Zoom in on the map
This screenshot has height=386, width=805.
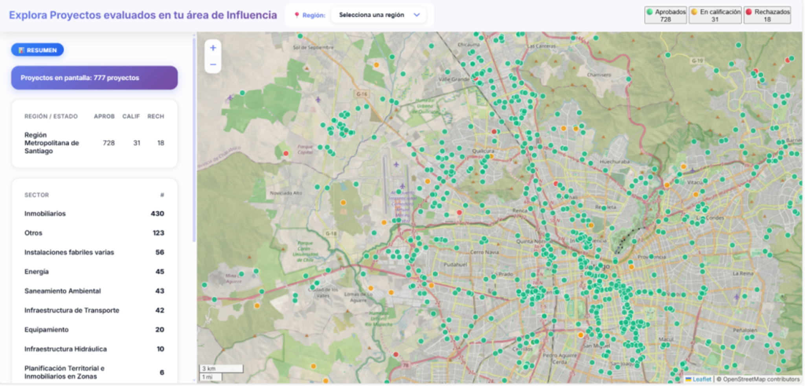click(213, 48)
